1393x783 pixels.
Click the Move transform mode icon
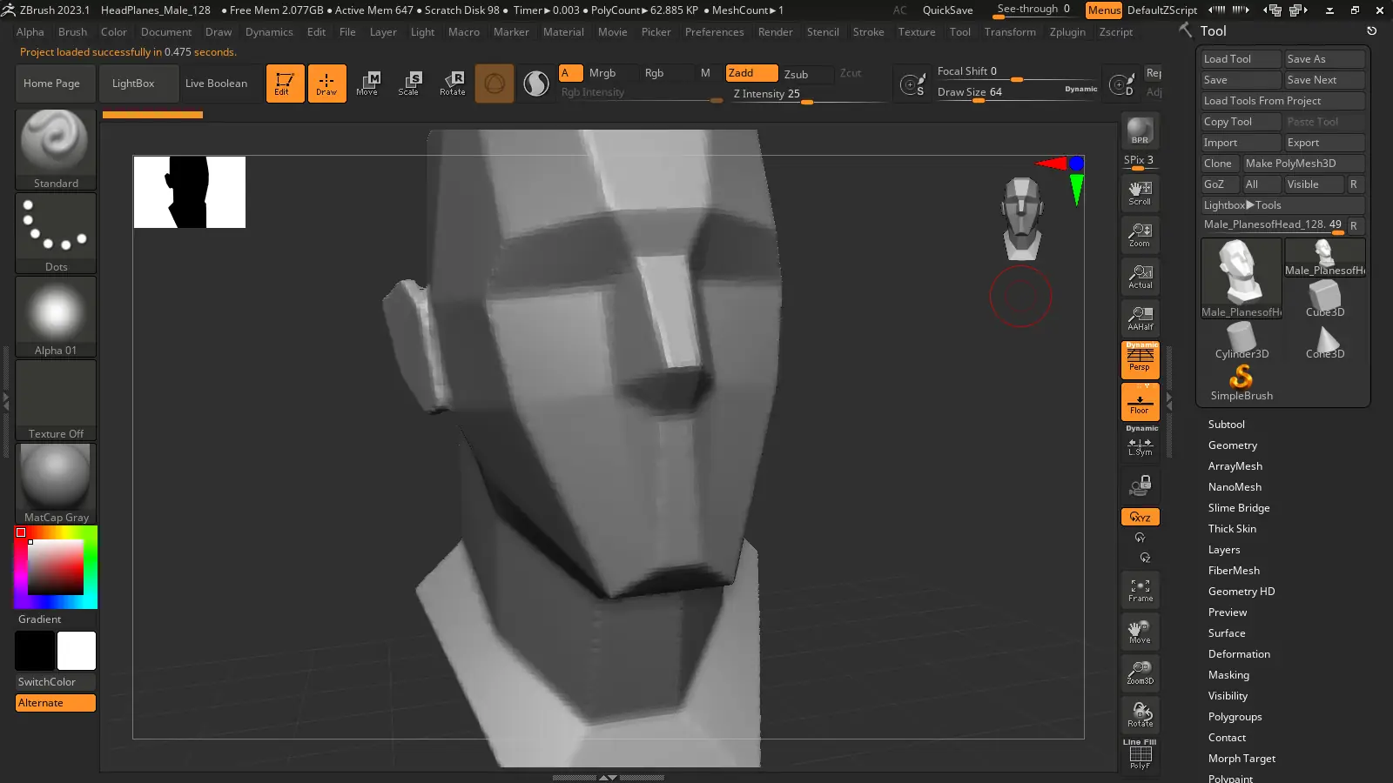click(x=367, y=83)
